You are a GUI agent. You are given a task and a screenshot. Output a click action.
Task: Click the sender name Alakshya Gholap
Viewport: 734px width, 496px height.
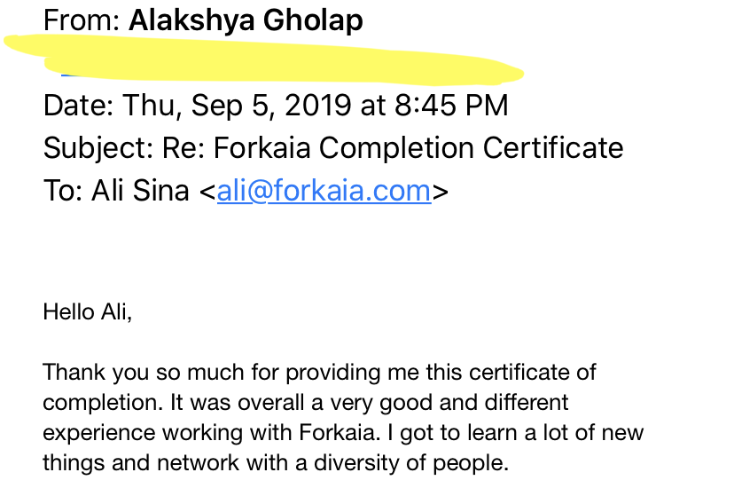246,20
